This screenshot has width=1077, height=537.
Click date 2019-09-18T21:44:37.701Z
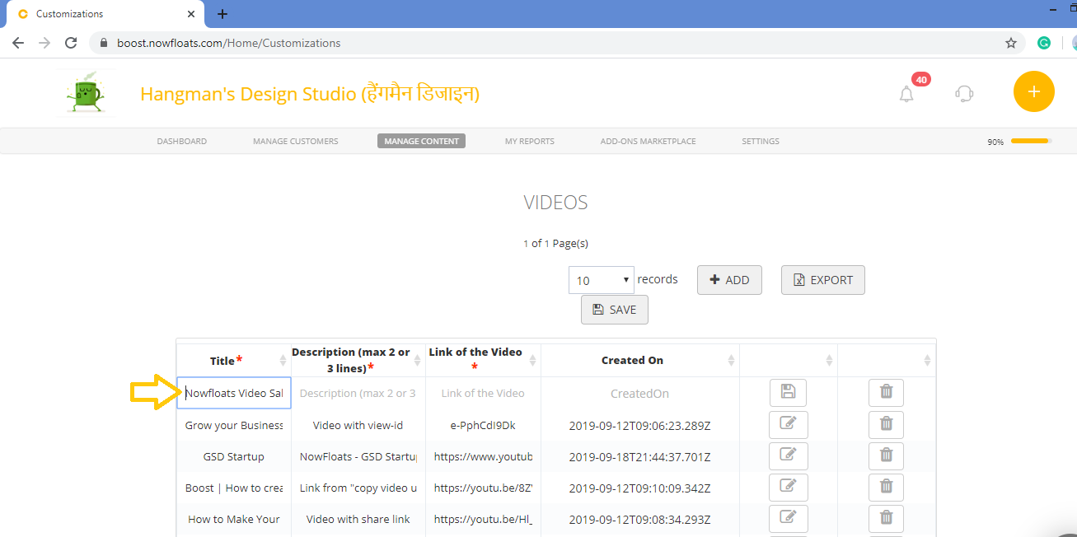coord(639,457)
